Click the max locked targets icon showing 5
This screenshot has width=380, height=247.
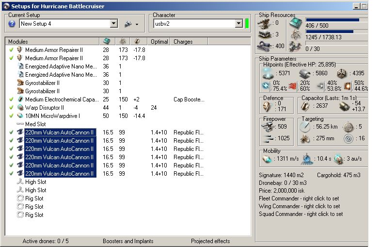[x=348, y=127]
